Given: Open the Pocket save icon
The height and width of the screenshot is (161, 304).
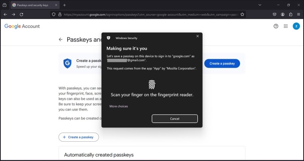Looking at the screenshot, I should pyautogui.click(x=274, y=14).
